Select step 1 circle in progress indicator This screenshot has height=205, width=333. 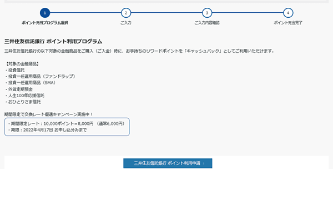pos(45,13)
